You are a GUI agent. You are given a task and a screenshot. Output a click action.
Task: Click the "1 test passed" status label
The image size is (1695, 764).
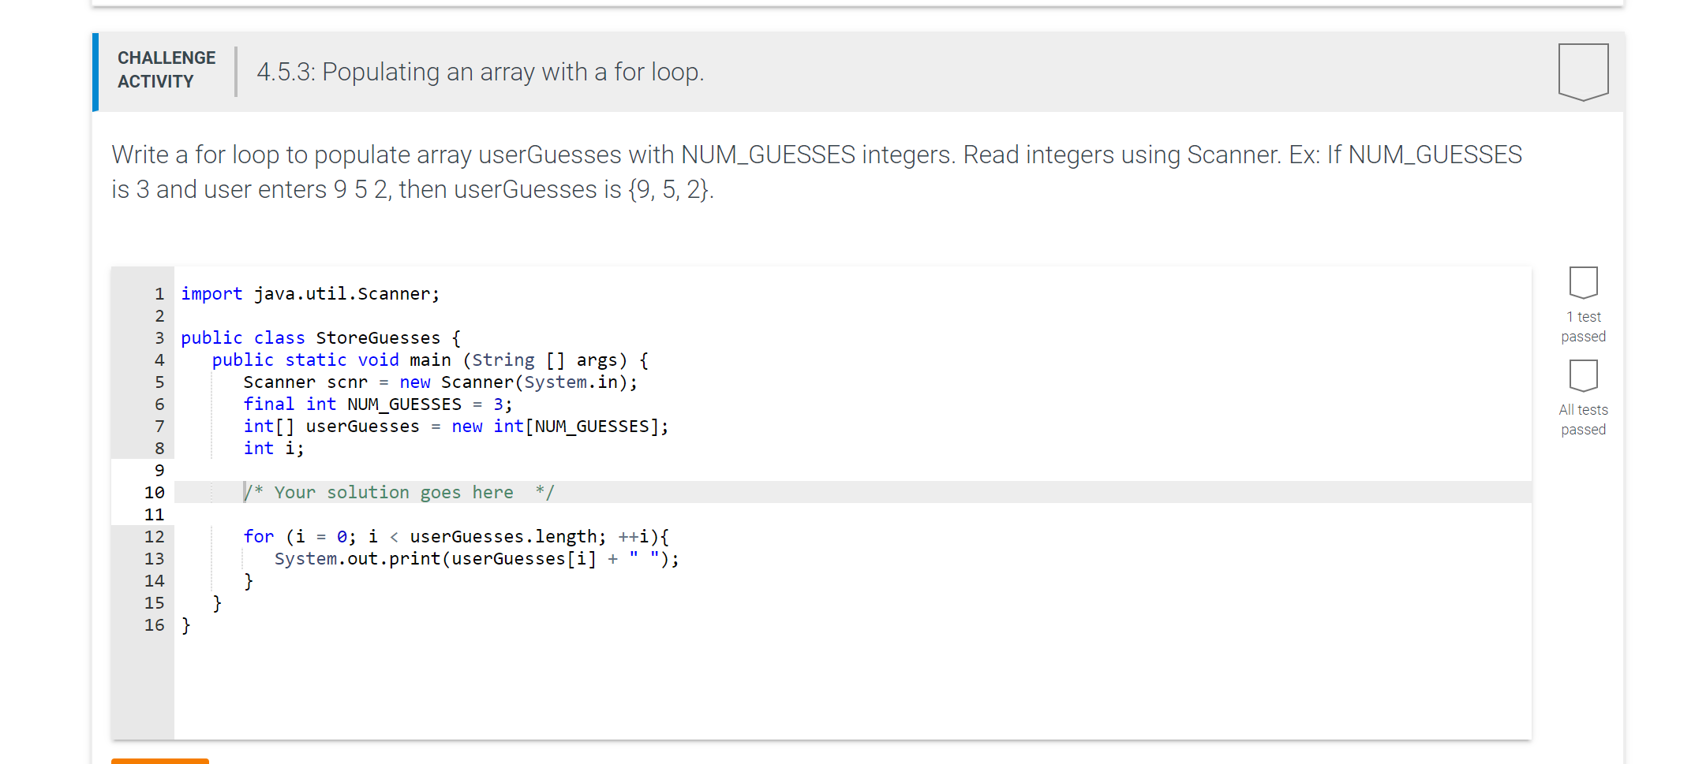pyautogui.click(x=1583, y=326)
